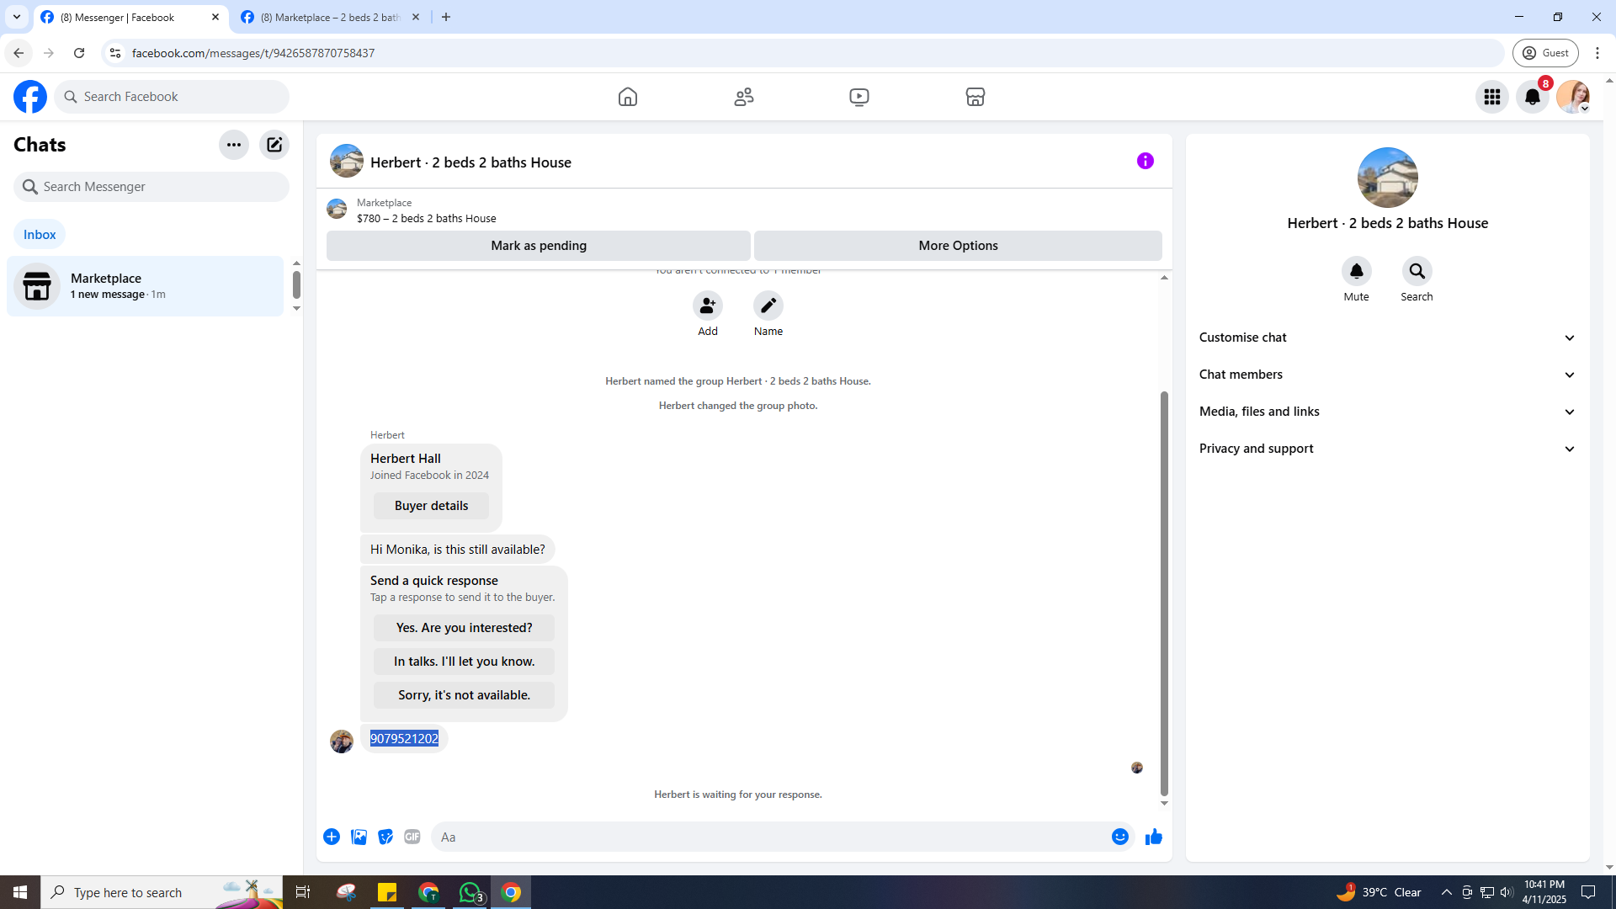Open Sticky Notes yellow taskbar icon
Image resolution: width=1616 pixels, height=909 pixels.
click(387, 892)
